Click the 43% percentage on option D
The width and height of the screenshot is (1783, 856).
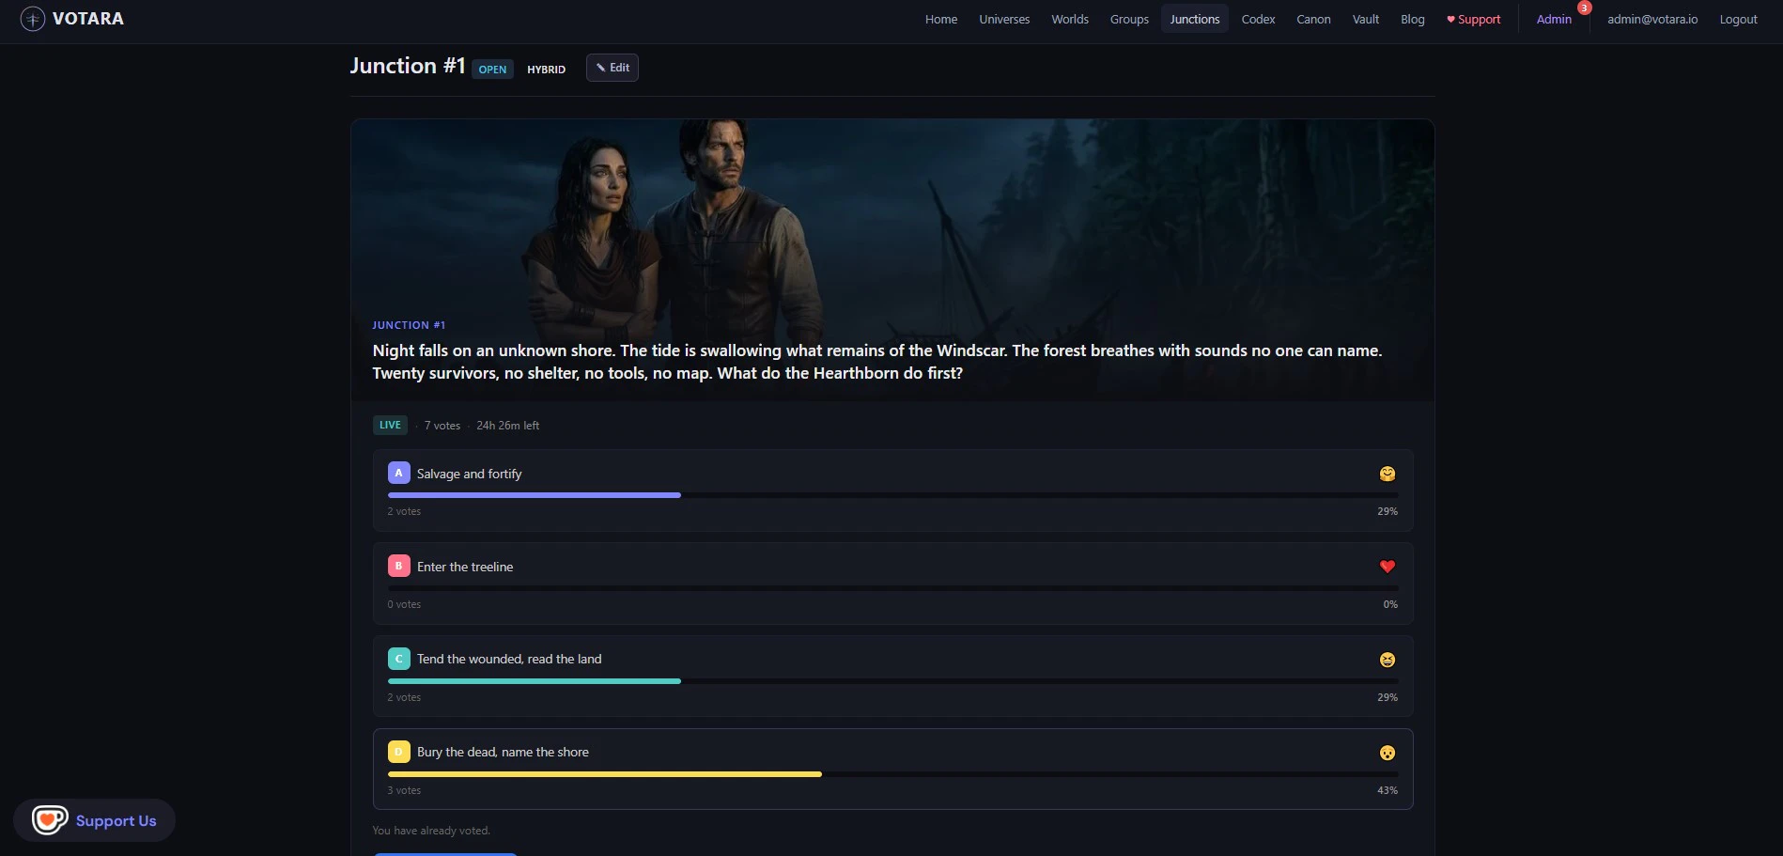[1388, 790]
